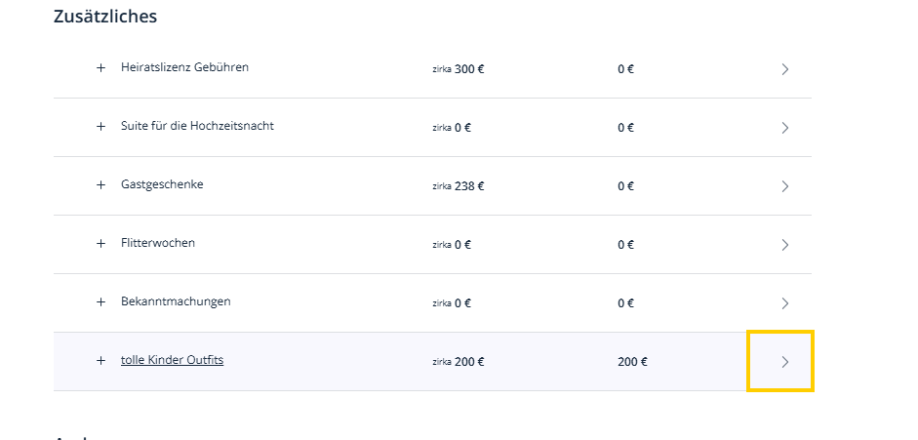
Task: Click plus icon beside Suite für die Hochzeitsnacht
Action: pyautogui.click(x=100, y=127)
